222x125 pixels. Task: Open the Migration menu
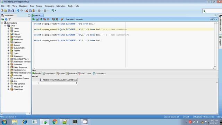[61, 6]
